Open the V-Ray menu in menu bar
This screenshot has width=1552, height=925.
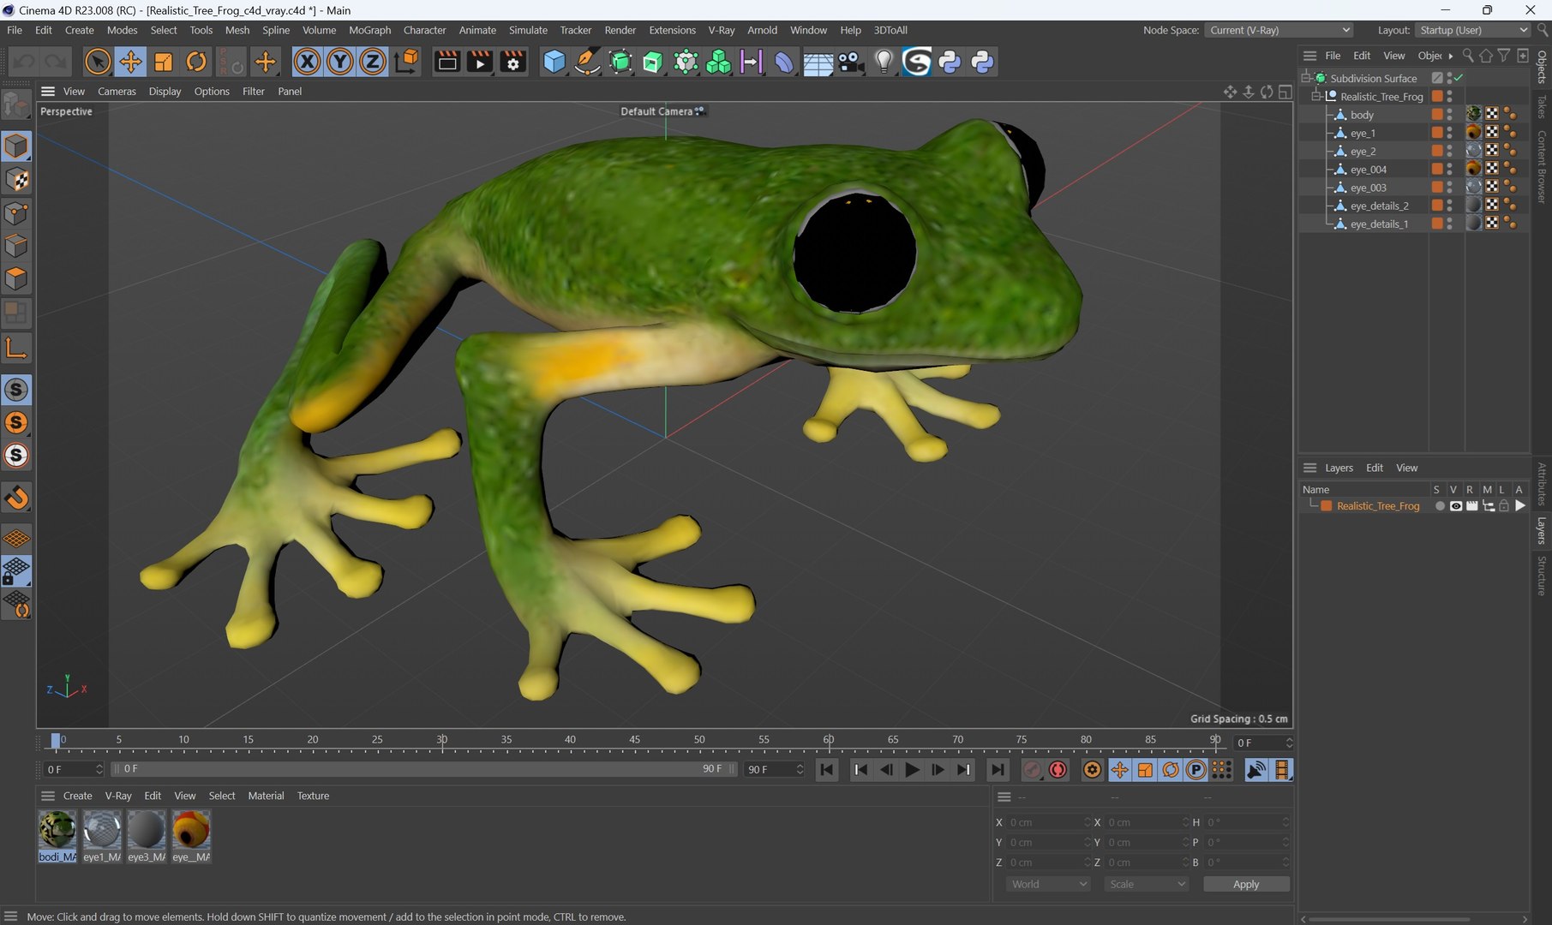[721, 30]
